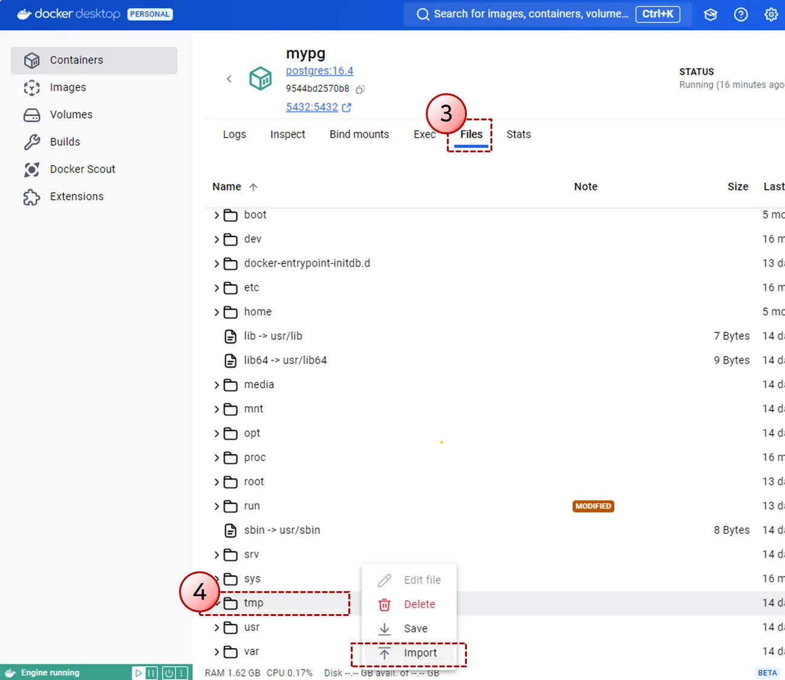The height and width of the screenshot is (680, 785).
Task: Copy the container ID 9544bd2570b8
Action: coord(360,89)
